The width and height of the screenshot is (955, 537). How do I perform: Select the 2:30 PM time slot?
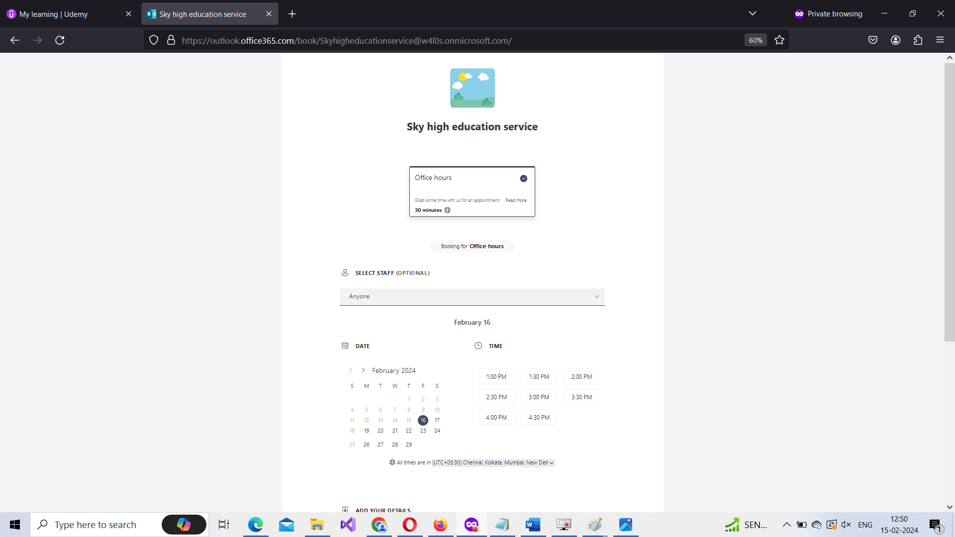[x=496, y=397]
